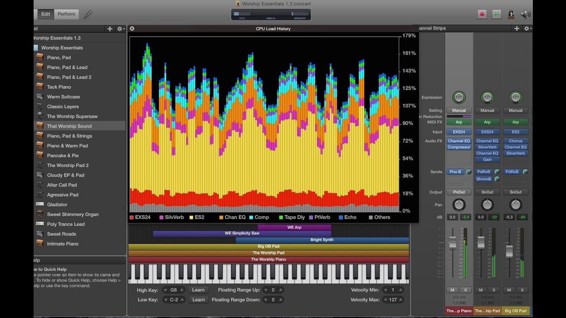566x318 pixels.
Task: Click the master volume speaker icon
Action: pyautogui.click(x=525, y=14)
